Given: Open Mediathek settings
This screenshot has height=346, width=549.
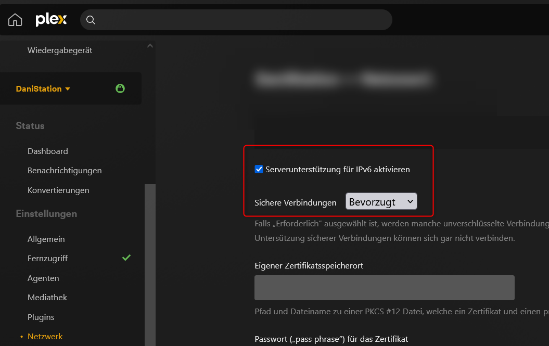Looking at the screenshot, I should [47, 298].
